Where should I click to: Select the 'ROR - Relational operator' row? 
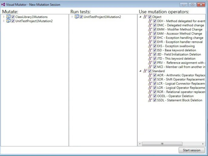pos(181,92)
